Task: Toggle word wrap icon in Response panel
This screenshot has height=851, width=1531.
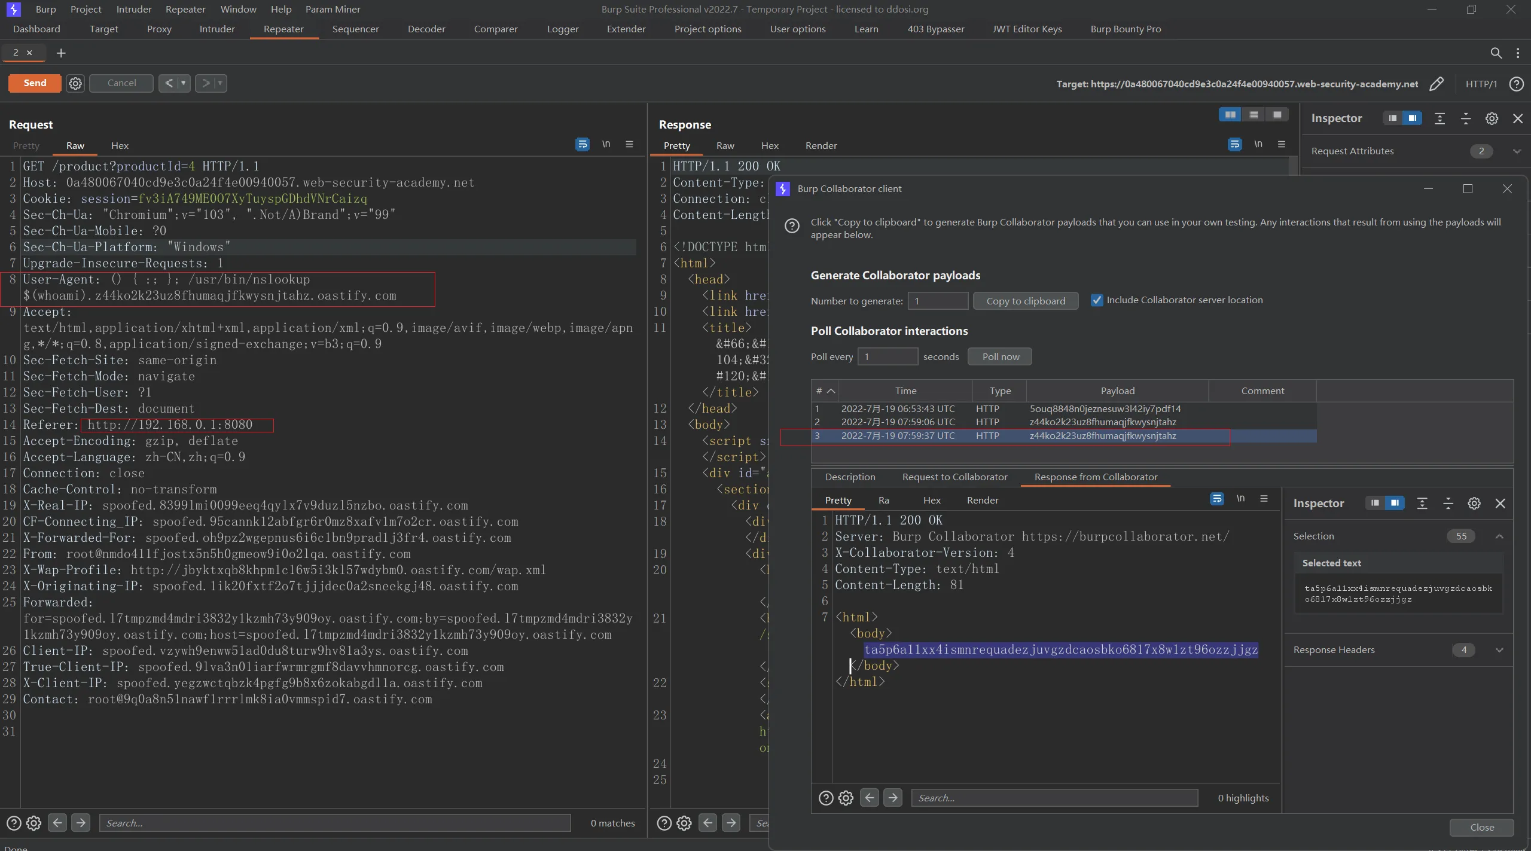Action: point(1234,144)
